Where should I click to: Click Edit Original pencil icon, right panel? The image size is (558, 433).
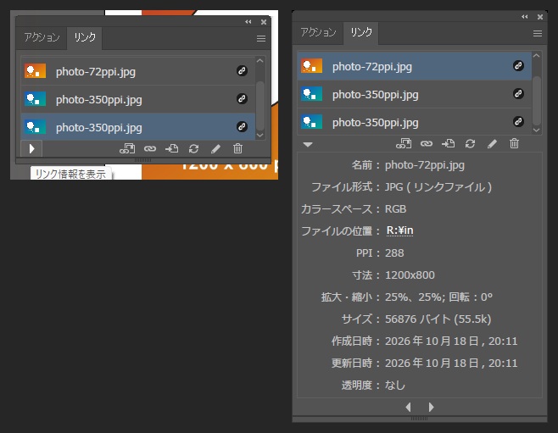coord(492,143)
